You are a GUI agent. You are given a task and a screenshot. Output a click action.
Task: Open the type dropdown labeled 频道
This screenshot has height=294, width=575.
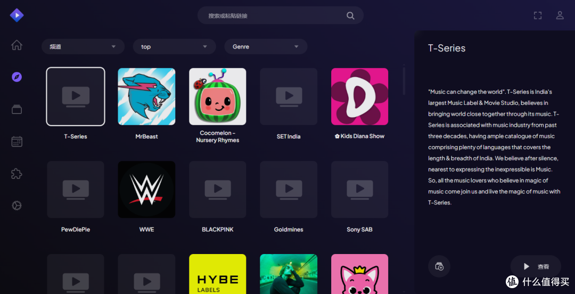pyautogui.click(x=83, y=47)
